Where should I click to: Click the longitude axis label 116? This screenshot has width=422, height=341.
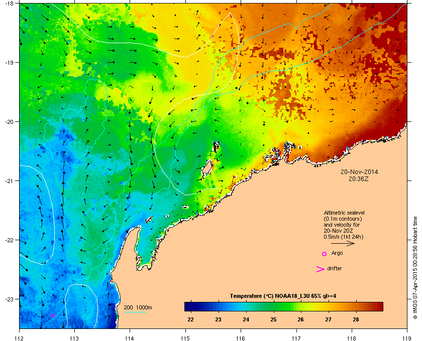click(241, 338)
